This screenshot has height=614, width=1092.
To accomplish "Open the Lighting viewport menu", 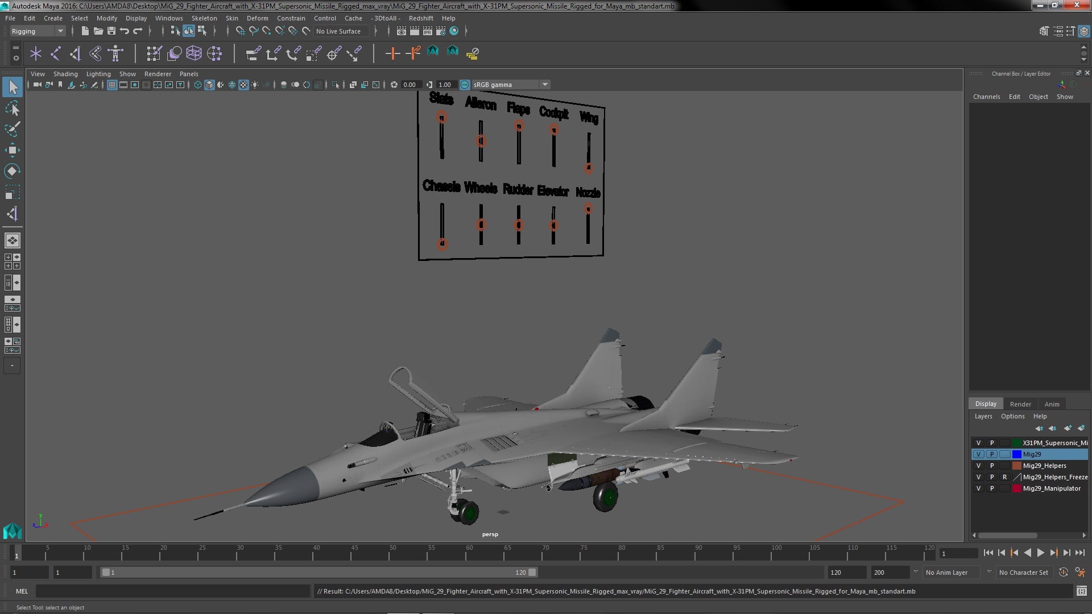I will (x=98, y=74).
